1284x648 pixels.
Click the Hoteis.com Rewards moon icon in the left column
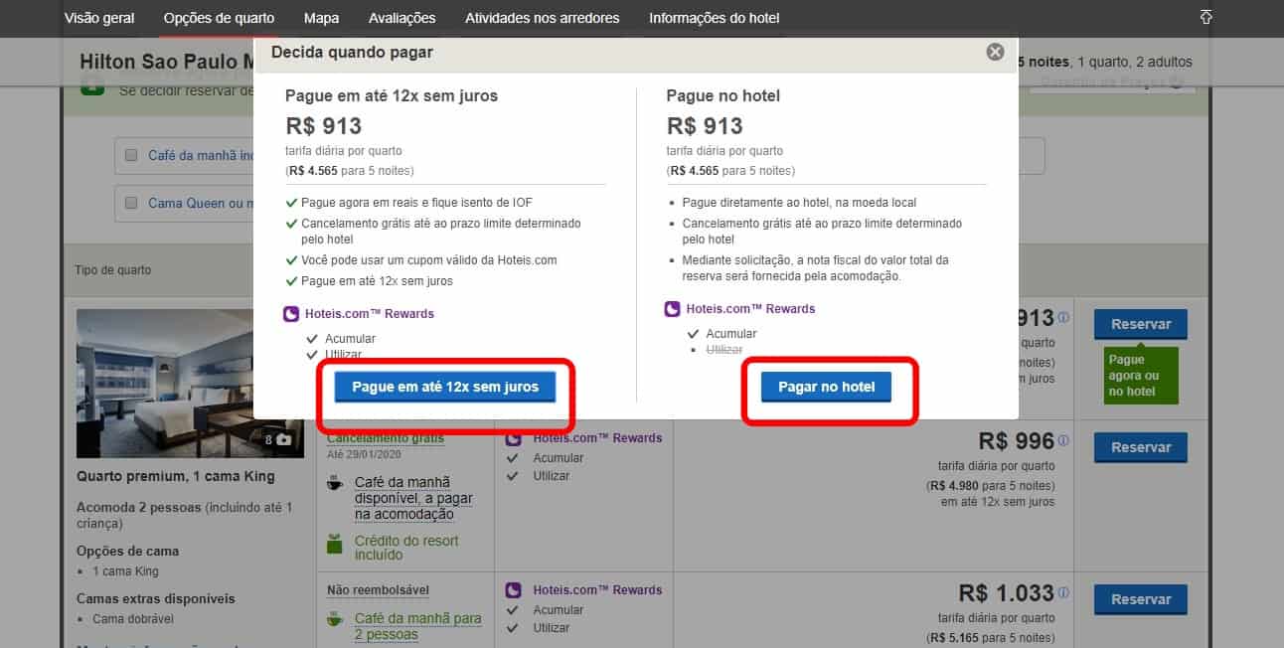[x=291, y=314]
